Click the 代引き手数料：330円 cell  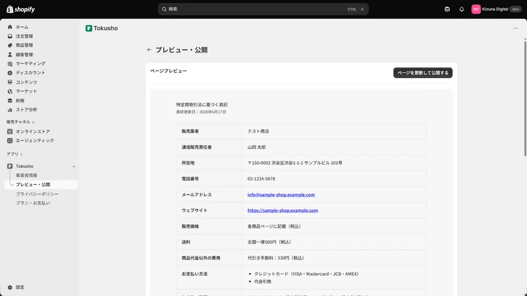(334, 258)
